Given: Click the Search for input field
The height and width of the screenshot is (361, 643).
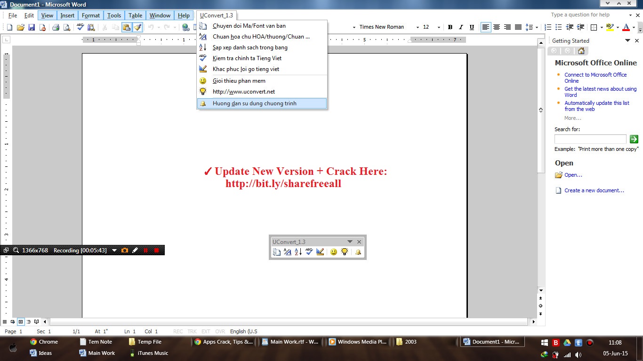Looking at the screenshot, I should click(x=590, y=139).
